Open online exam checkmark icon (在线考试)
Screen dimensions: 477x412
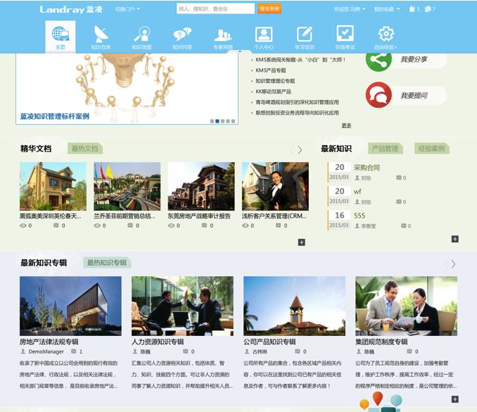pyautogui.click(x=345, y=34)
